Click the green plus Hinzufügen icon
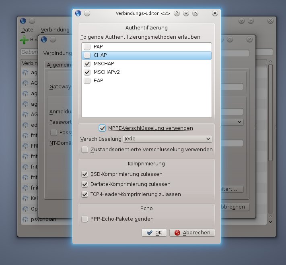This screenshot has height=265, width=286. [24, 40]
